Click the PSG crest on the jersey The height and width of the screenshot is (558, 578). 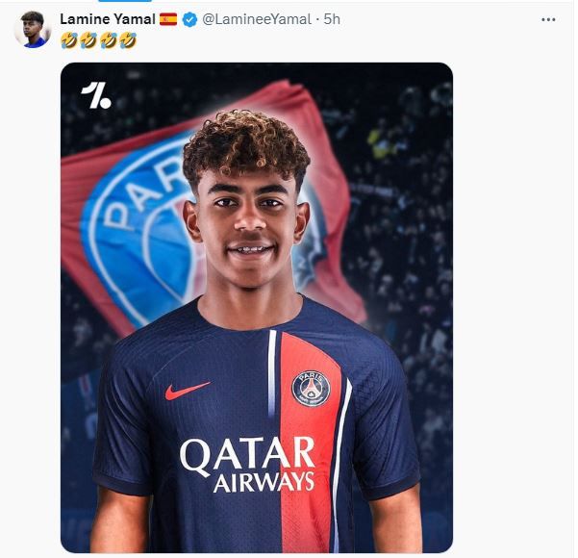coord(311,388)
